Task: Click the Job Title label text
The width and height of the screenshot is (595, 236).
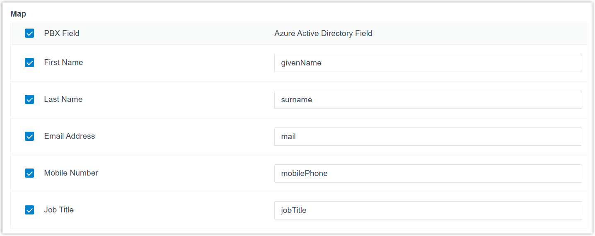Action: (x=59, y=210)
